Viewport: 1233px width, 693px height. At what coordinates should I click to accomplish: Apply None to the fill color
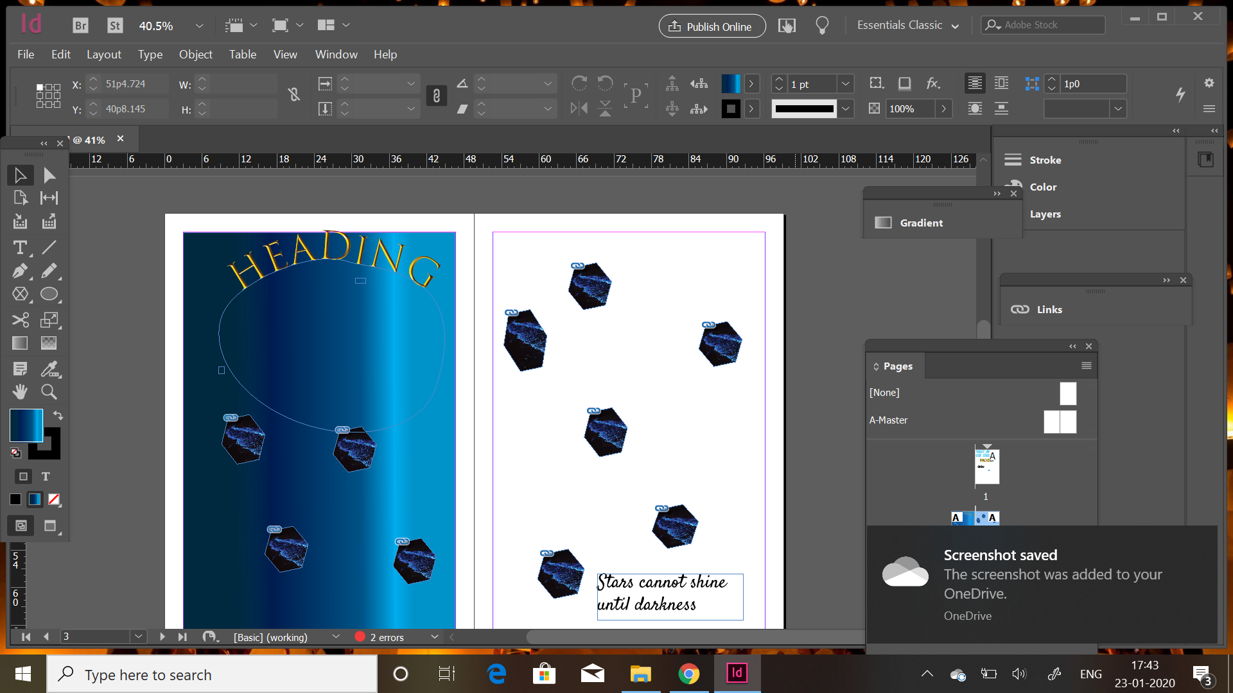coord(54,499)
